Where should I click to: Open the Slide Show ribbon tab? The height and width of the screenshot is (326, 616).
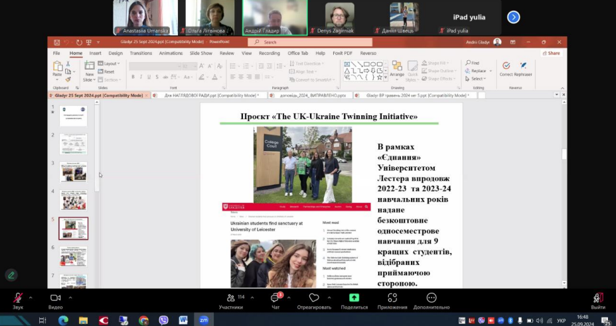(200, 54)
